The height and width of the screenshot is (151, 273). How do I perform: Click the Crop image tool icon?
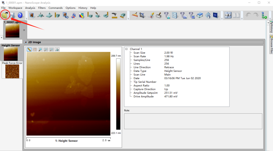(142, 15)
